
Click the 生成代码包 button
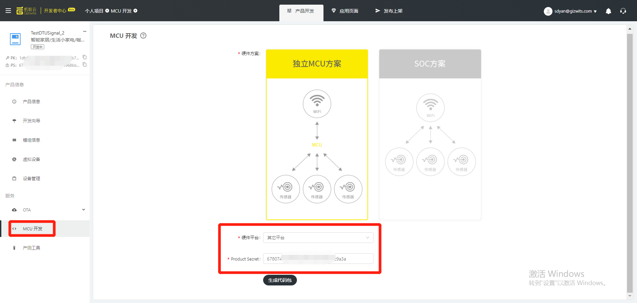280,280
